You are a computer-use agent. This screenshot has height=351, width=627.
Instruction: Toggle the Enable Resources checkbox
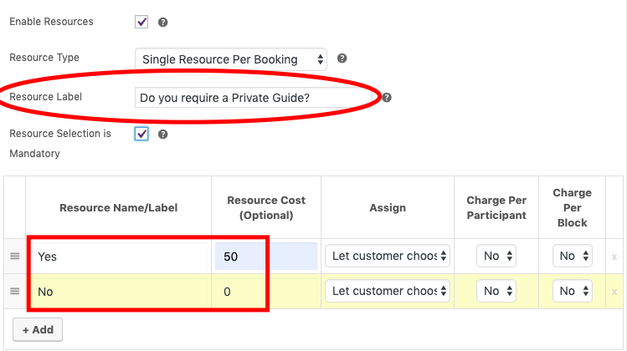[141, 22]
